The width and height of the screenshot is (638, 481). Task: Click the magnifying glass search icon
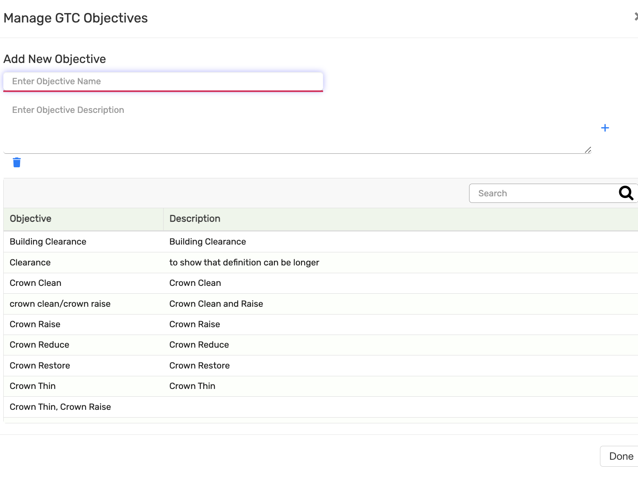click(x=626, y=193)
